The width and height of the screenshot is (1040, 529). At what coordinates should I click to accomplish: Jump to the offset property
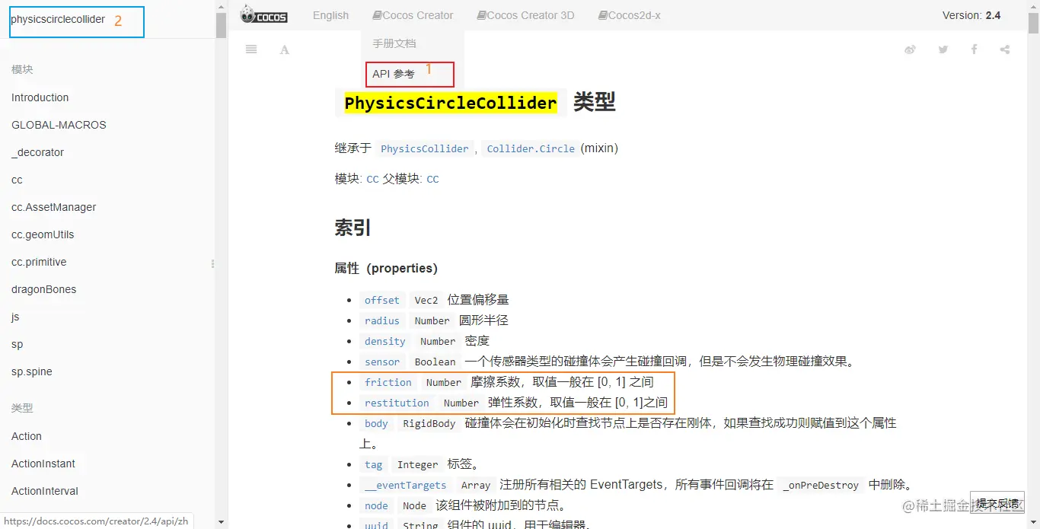point(381,300)
